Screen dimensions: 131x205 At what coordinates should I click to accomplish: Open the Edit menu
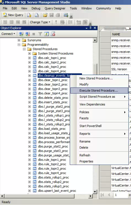(x=14, y=8)
